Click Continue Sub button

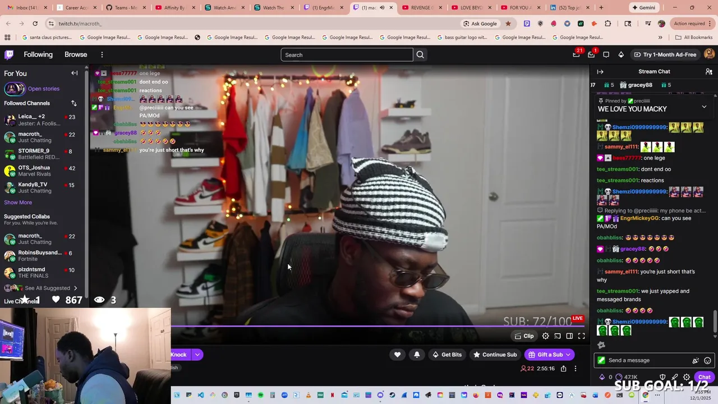point(495,355)
